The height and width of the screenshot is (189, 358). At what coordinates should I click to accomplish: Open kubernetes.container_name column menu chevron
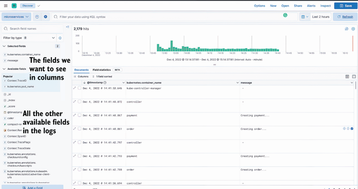pyautogui.click(x=237, y=83)
